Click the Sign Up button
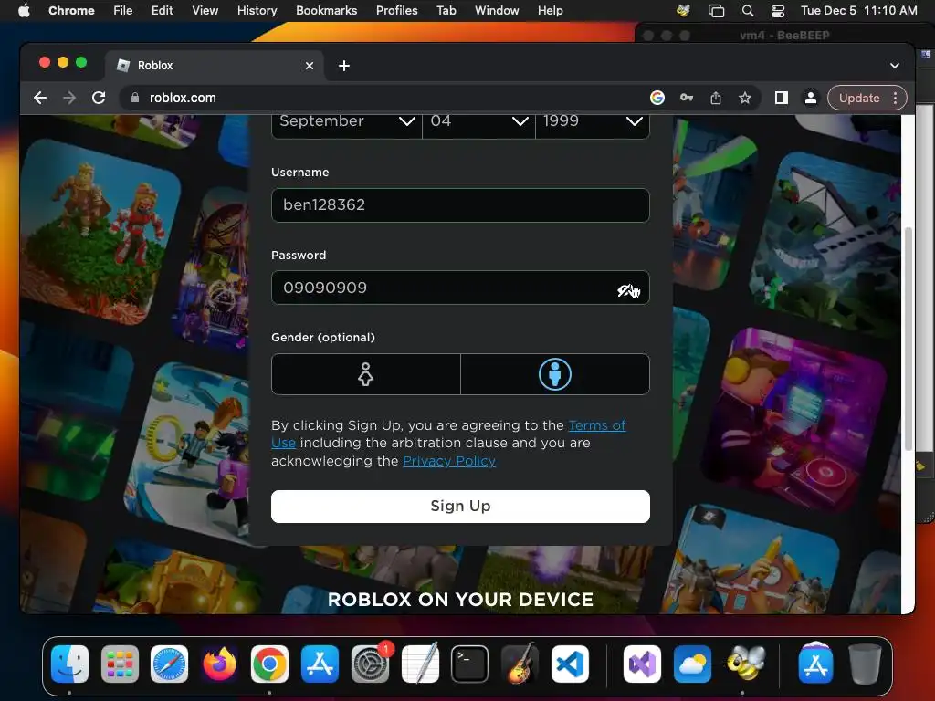This screenshot has width=935, height=701. [460, 506]
